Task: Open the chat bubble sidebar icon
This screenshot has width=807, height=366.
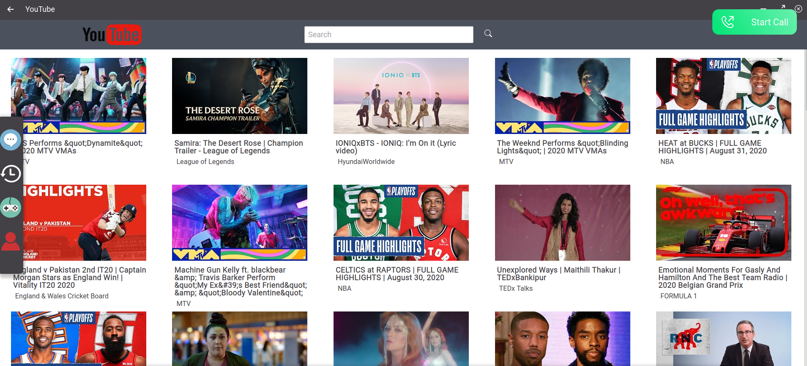Action: point(11,139)
